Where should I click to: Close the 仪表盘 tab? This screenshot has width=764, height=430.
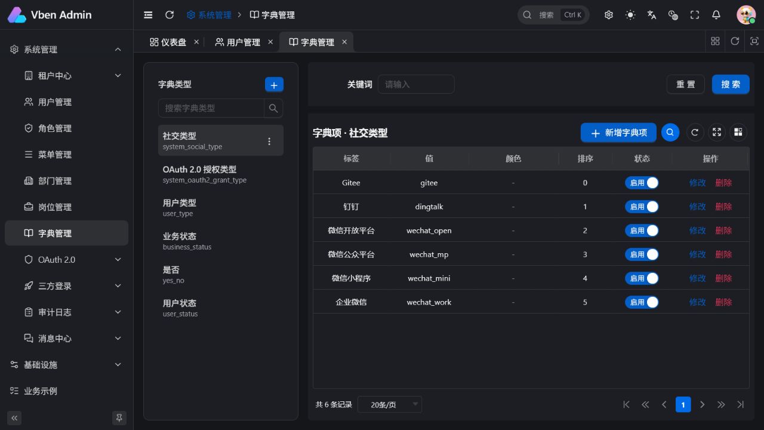[x=196, y=42]
